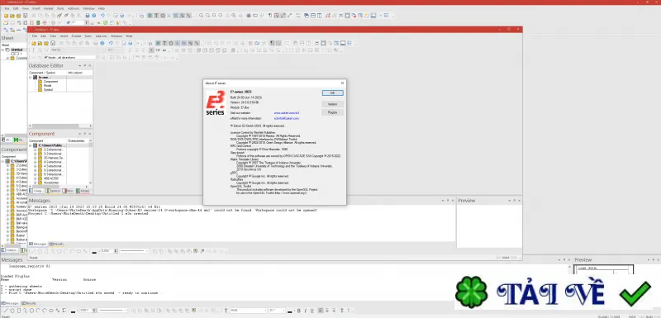This screenshot has width=661, height=318.
Task: Expand the ABB AC500 folder in front Component panel
Action: coord(35,178)
